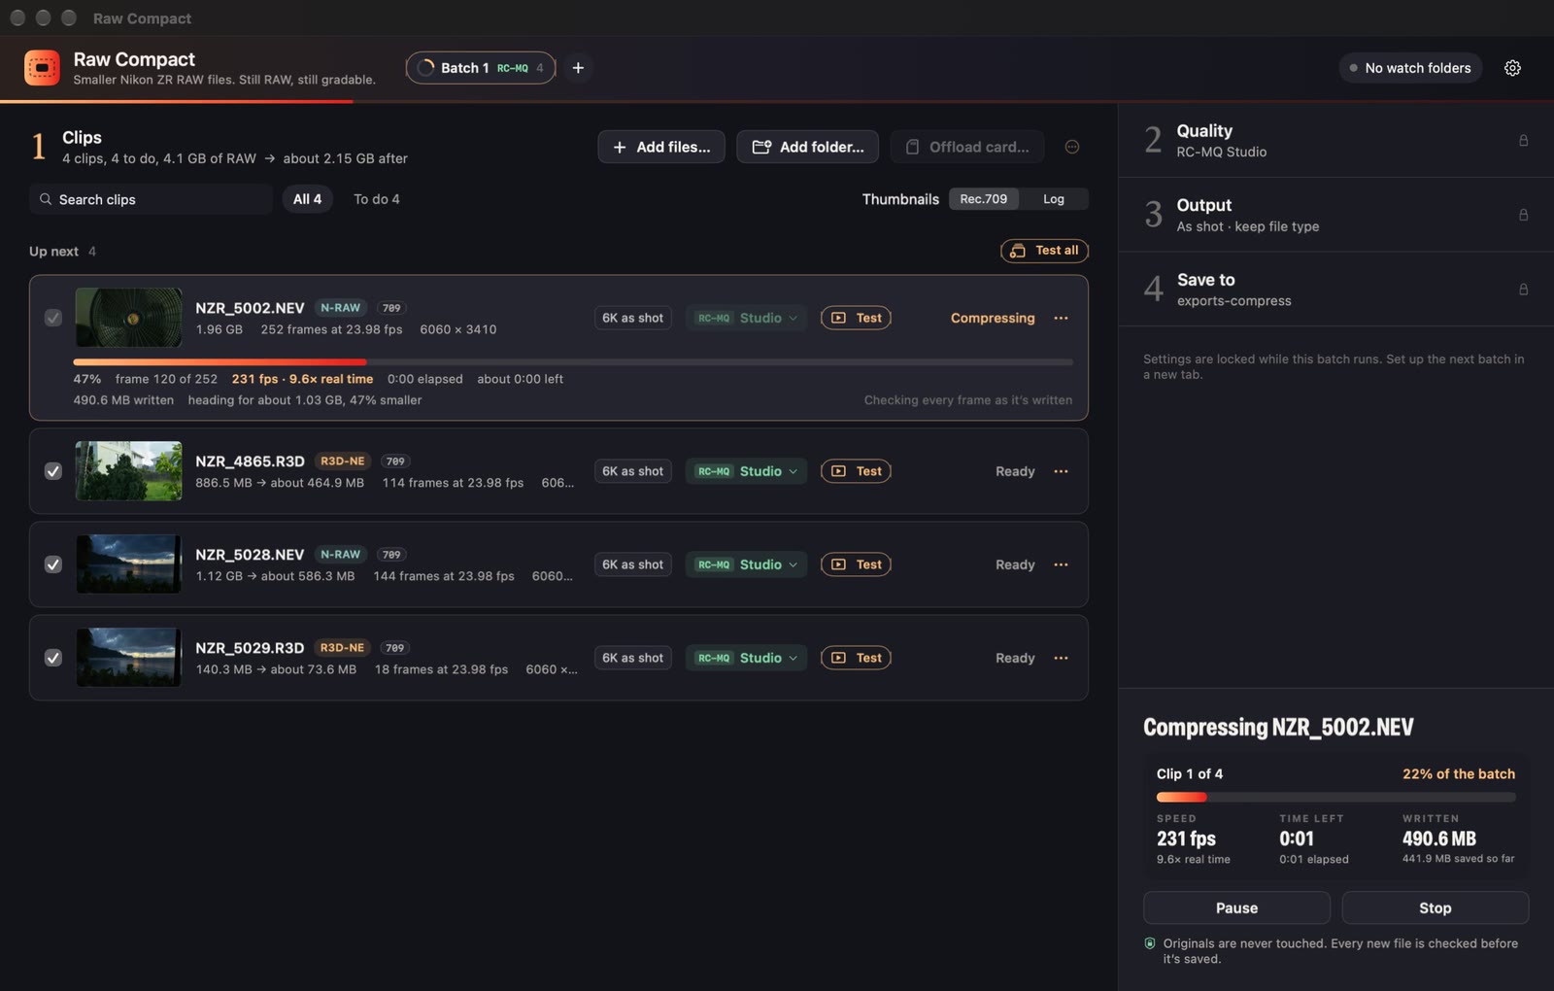This screenshot has height=991, width=1554.
Task: Open the NZR_4865.R3D thumbnail
Action: tap(128, 471)
